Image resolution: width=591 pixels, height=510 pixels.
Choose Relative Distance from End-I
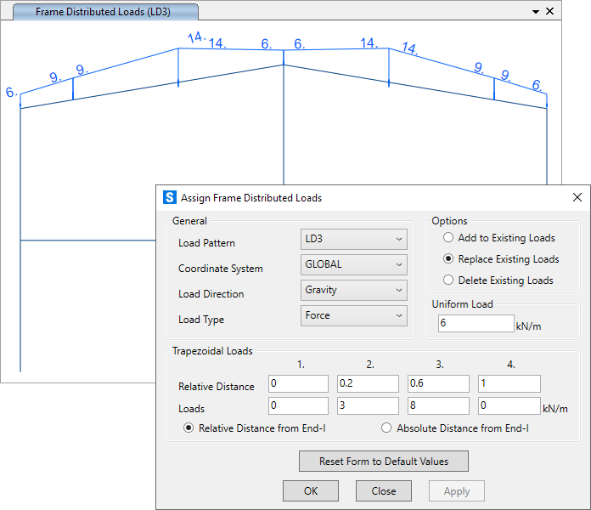coord(189,428)
